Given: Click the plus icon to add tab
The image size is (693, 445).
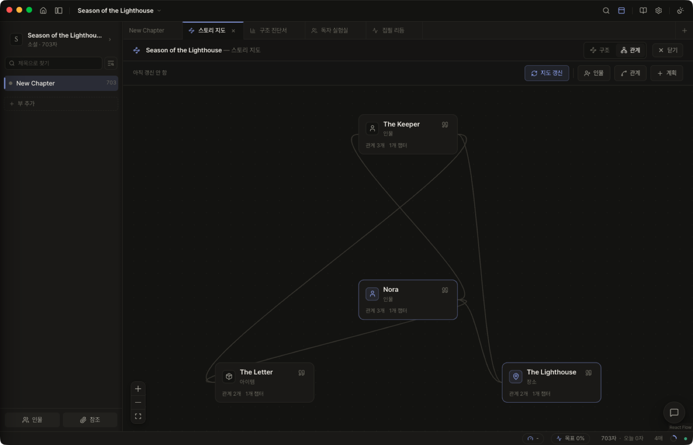Looking at the screenshot, I should 684,30.
